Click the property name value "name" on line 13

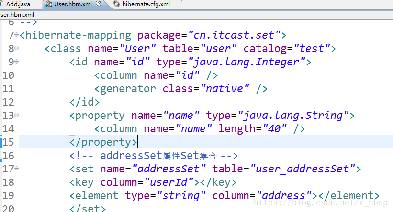(x=181, y=115)
